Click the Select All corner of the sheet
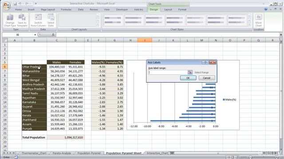284x159 pixels. coord(5,40)
